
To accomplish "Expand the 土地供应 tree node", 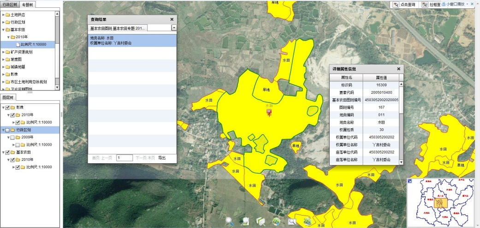I will (4, 15).
